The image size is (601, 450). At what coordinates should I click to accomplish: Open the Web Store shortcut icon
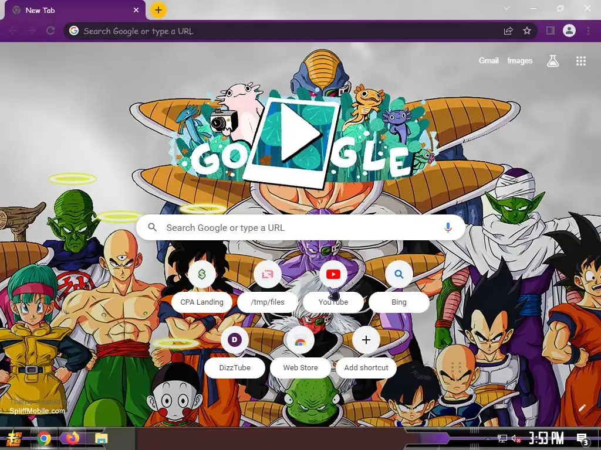coord(300,340)
